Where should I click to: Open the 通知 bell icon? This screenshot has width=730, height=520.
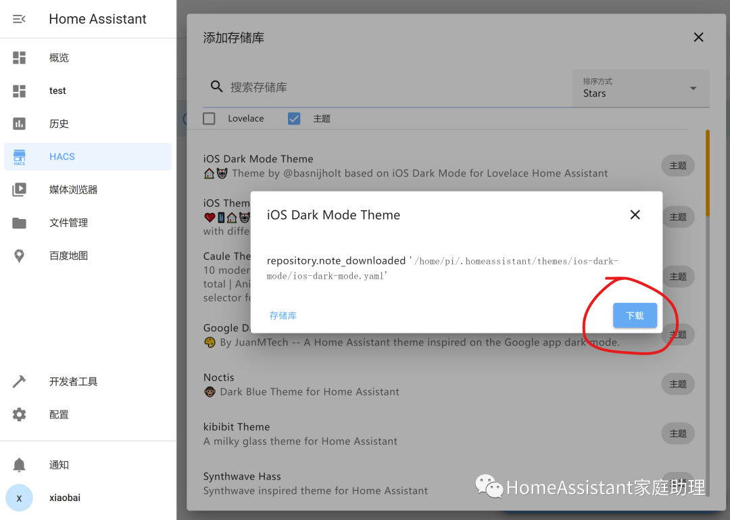19,465
